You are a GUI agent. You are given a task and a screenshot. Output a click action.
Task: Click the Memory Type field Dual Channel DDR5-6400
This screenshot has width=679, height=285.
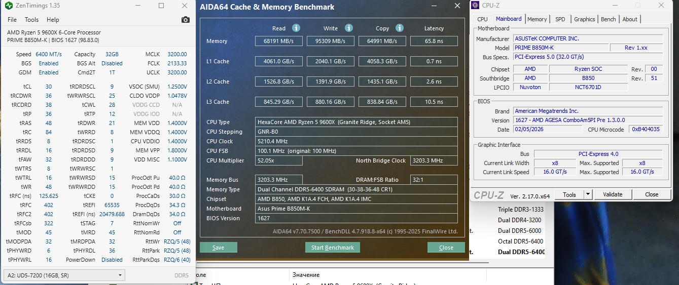tap(357, 189)
